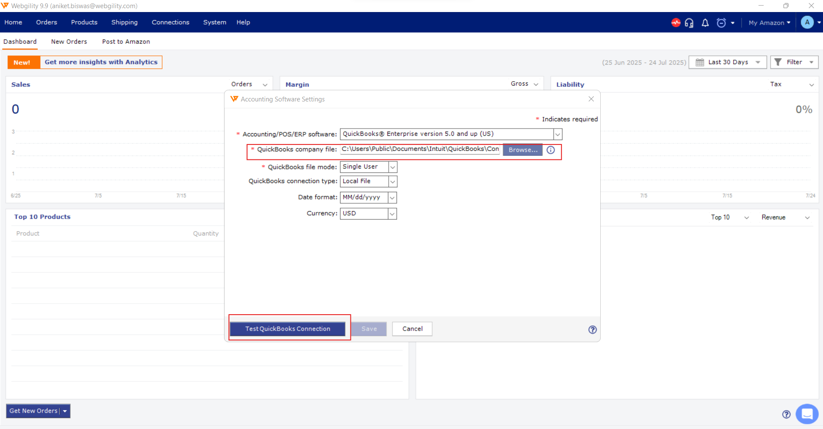Image resolution: width=823 pixels, height=429 pixels.
Task: Click the help question mark in the dialog
Action: (593, 330)
